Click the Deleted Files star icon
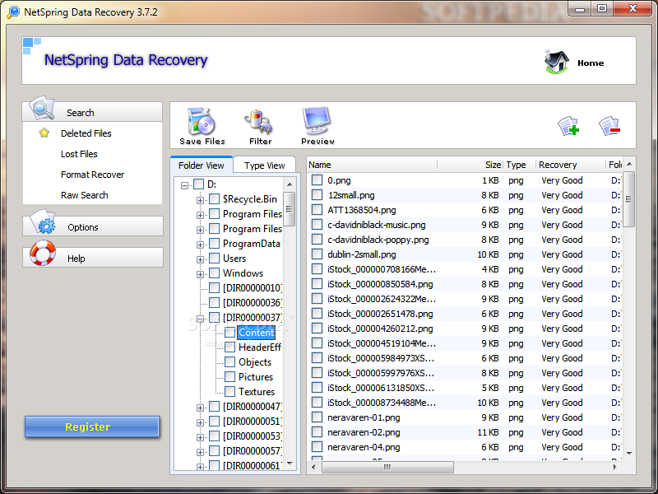Image resolution: width=658 pixels, height=494 pixels. point(44,133)
